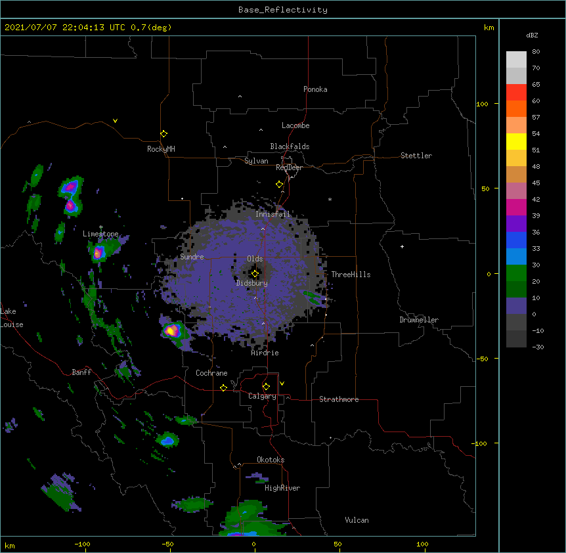This screenshot has width=566, height=553.
Task: Click the blue-centered storm cell southwest of Cochrane
Action: [x=167, y=441]
